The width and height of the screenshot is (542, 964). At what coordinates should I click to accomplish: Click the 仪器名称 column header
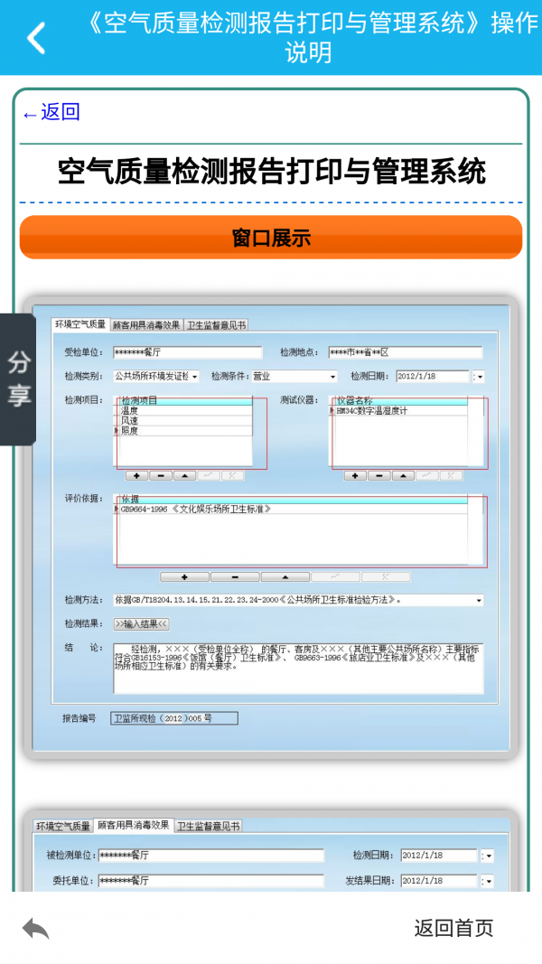(x=398, y=401)
